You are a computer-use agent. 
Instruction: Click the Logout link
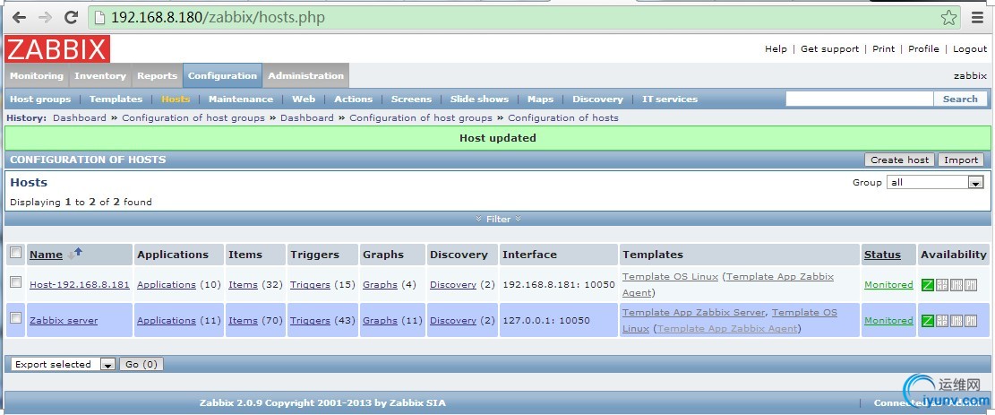(x=970, y=49)
